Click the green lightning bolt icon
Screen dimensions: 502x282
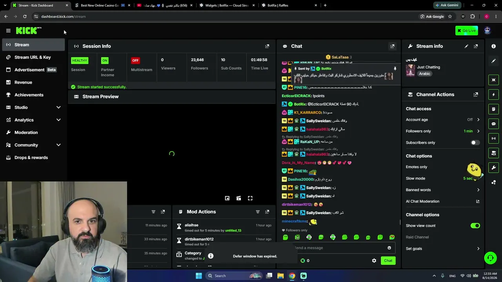(493, 94)
